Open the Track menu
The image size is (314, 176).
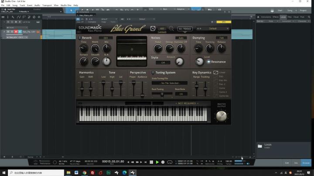click(x=22, y=5)
